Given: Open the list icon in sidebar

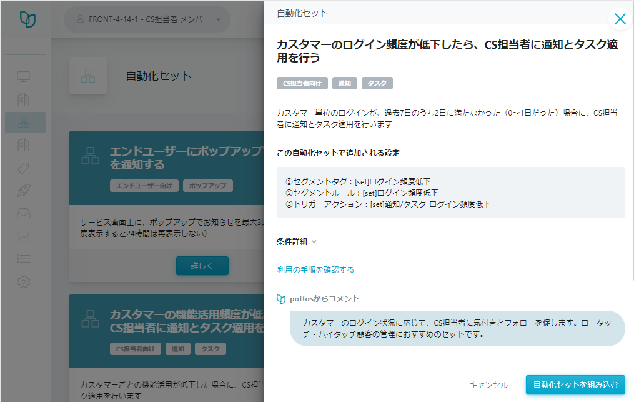Looking at the screenshot, I should pos(24,259).
